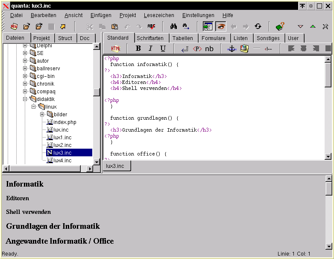Expand the cgi-bin folder node
Viewport: 334px width, 259px height.
coord(25,76)
